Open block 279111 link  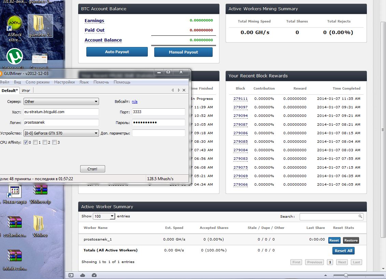[x=241, y=98]
